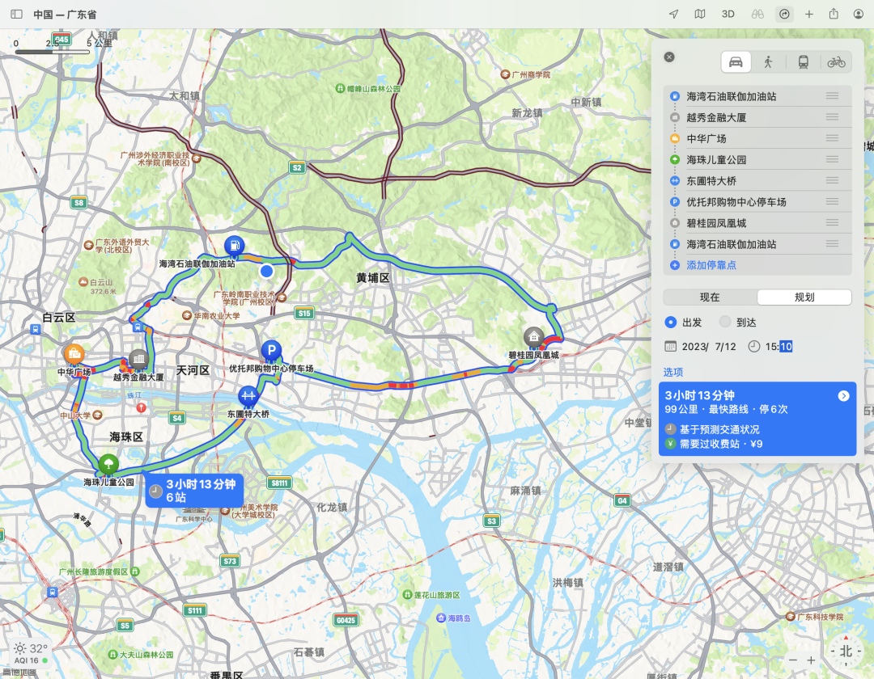The width and height of the screenshot is (874, 679).
Task: Click the share icon in toolbar
Action: pyautogui.click(x=834, y=14)
